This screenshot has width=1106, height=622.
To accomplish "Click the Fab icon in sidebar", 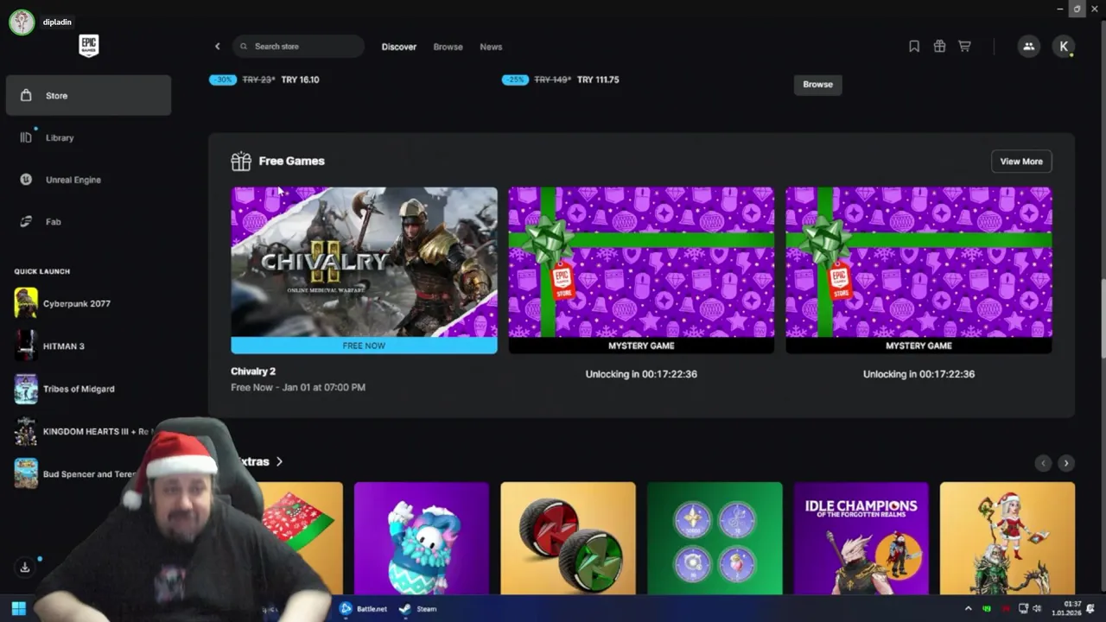I will tap(26, 222).
